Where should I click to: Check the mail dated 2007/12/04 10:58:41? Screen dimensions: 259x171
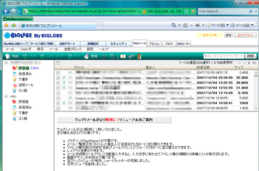(x=58, y=104)
